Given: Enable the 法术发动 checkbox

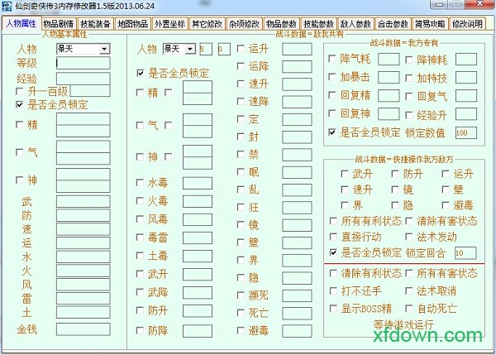Looking at the screenshot, I should [409, 237].
